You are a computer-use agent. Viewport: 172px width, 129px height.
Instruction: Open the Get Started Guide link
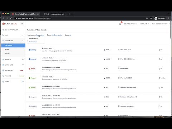point(11,30)
